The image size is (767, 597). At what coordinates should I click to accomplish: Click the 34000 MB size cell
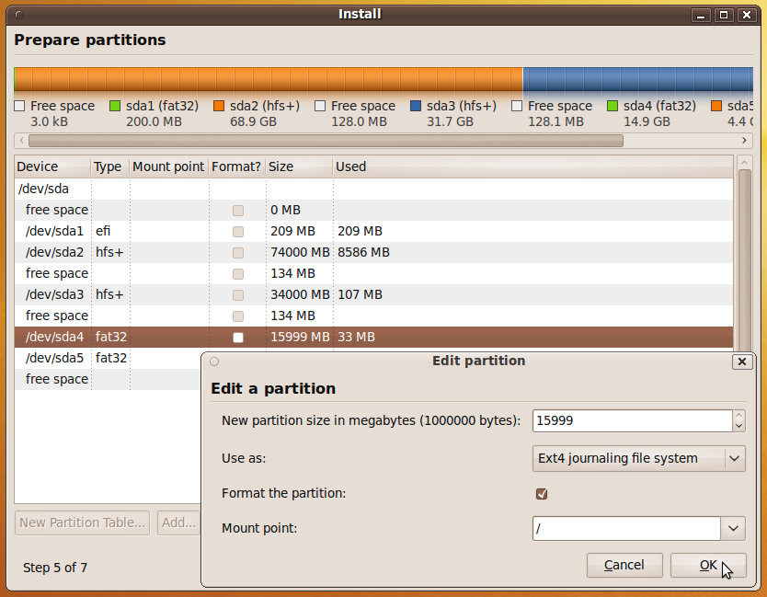coord(300,294)
